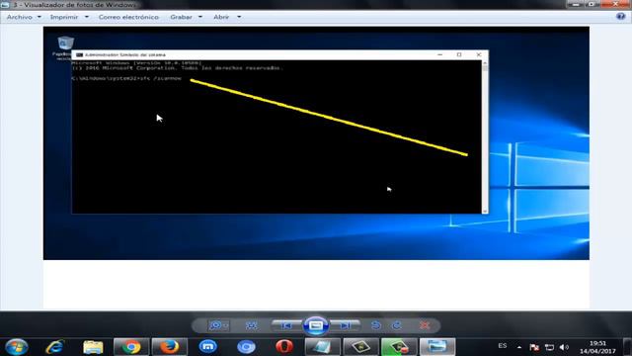The width and height of the screenshot is (632, 356).
Task: Open the Windows Start menu
Action: [17, 347]
